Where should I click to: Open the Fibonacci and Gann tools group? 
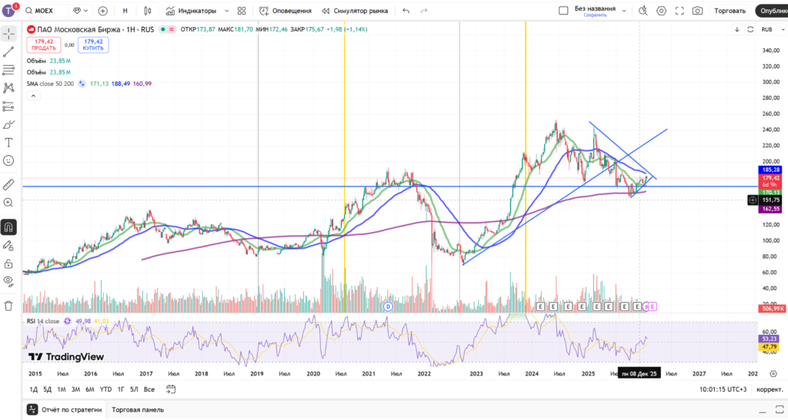pyautogui.click(x=8, y=70)
